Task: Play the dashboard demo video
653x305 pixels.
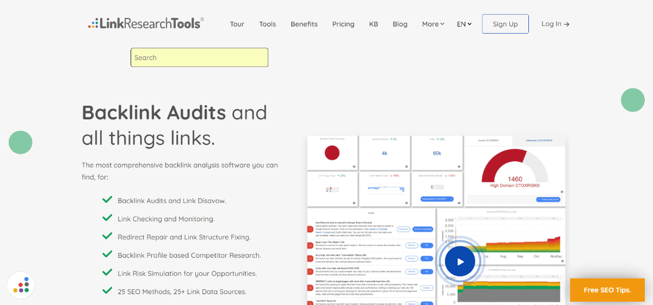Action: click(460, 262)
